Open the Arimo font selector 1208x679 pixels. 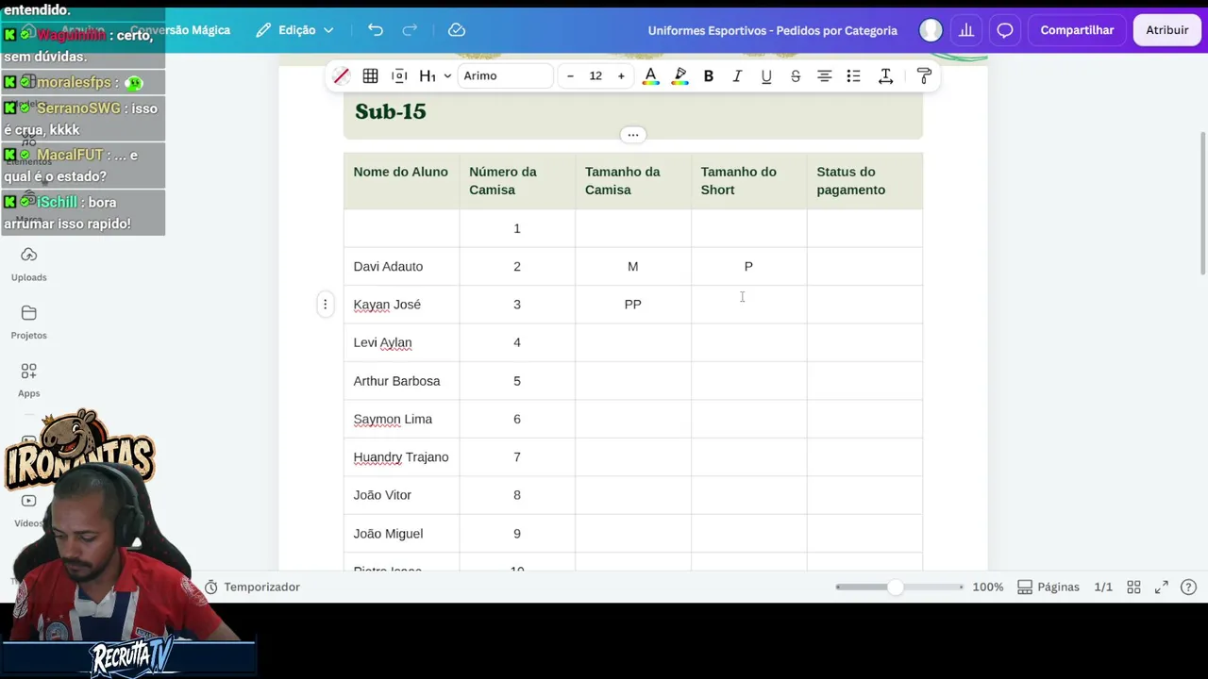click(x=506, y=75)
